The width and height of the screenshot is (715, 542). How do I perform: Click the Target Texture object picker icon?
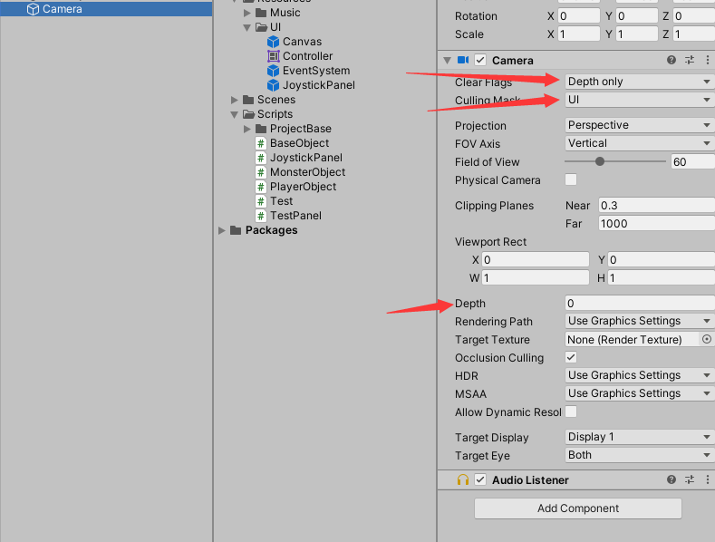pos(707,339)
